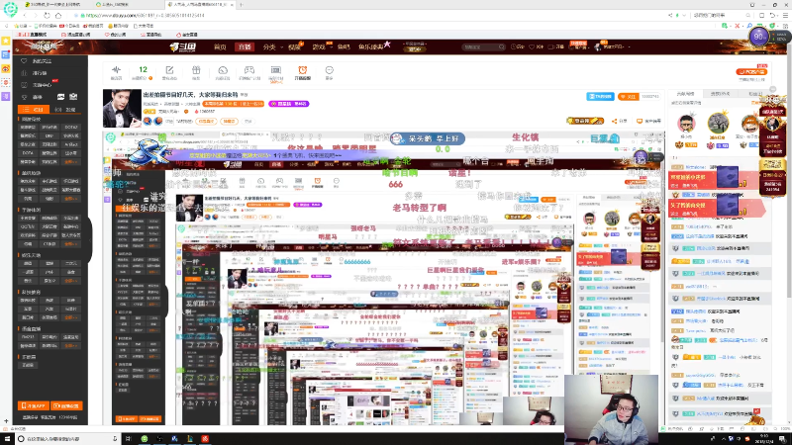This screenshot has width=792, height=445.
Task: Reload the page with the refresh icon
Action: click(x=47, y=15)
